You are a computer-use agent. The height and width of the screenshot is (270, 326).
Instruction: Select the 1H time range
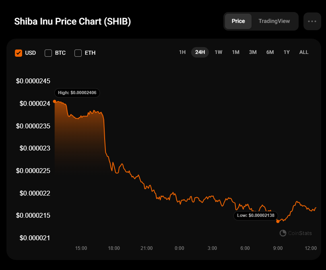tap(182, 52)
